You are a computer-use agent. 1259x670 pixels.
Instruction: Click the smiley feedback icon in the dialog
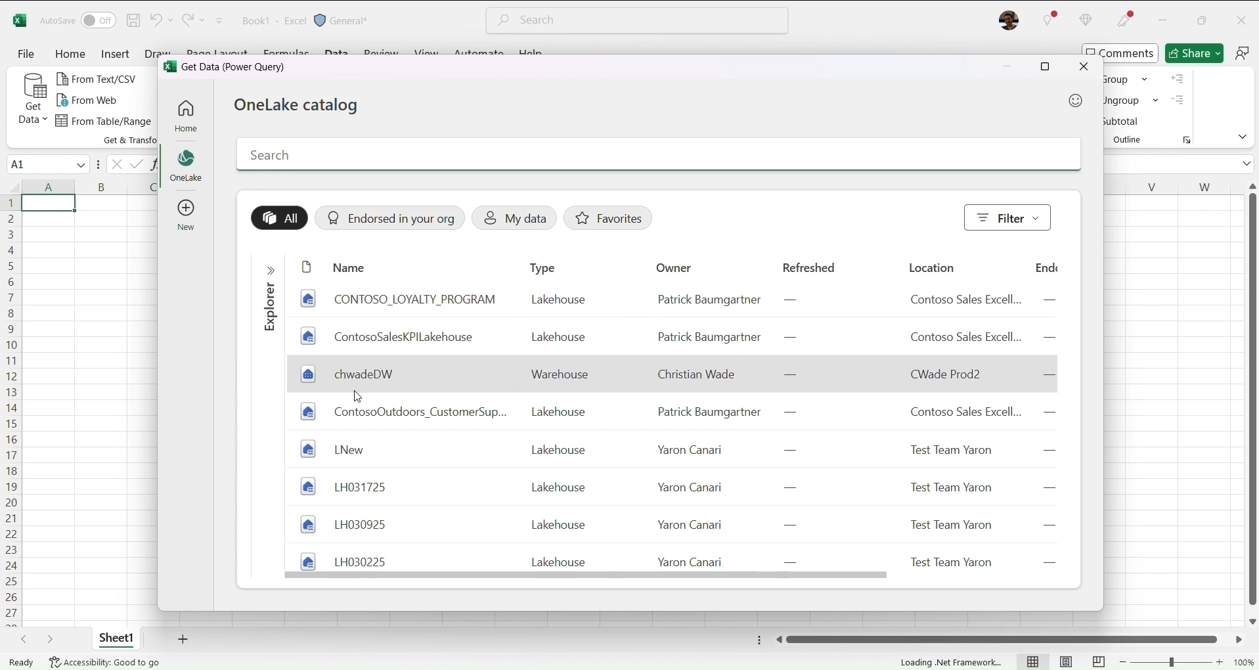tap(1075, 100)
